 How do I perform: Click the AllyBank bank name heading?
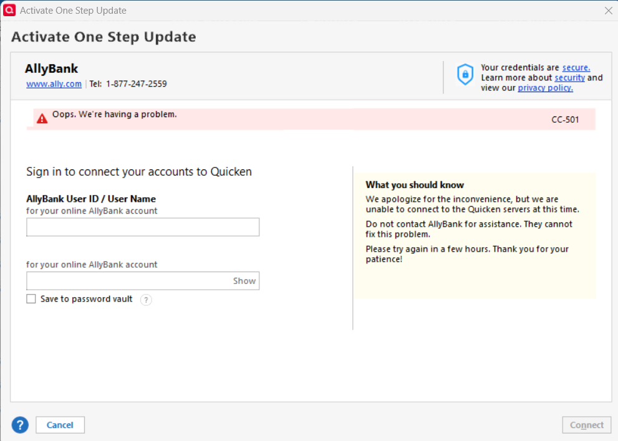[52, 69]
